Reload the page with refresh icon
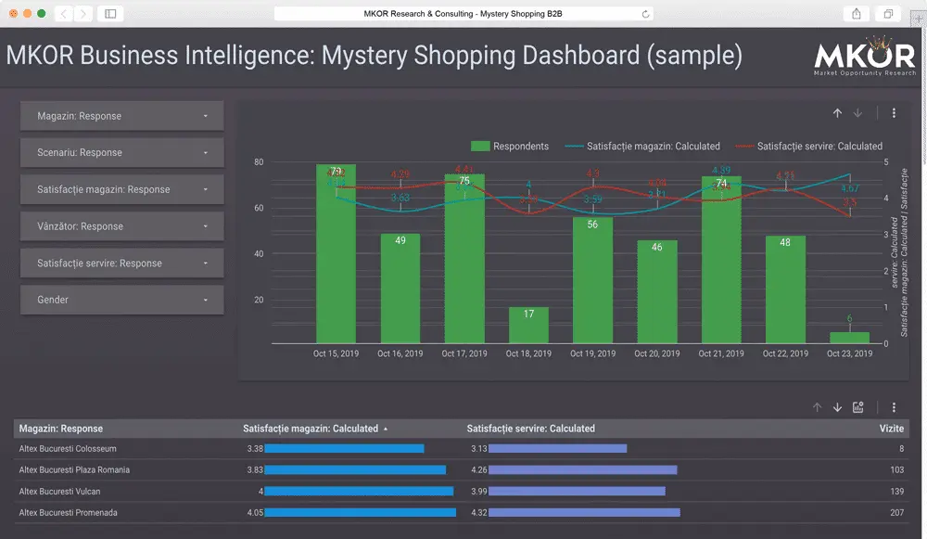This screenshot has height=539, width=927. click(645, 14)
